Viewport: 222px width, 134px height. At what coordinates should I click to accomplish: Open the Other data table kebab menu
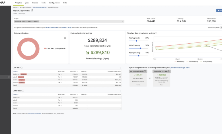tap(120, 91)
